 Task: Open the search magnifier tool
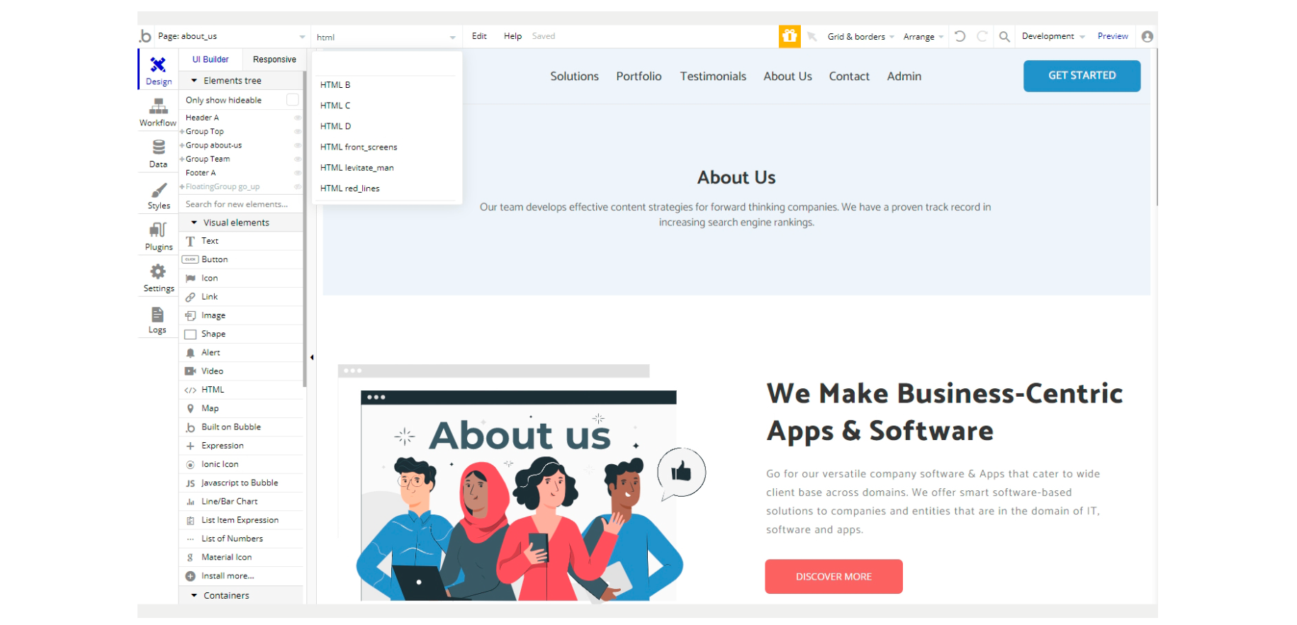point(1004,36)
